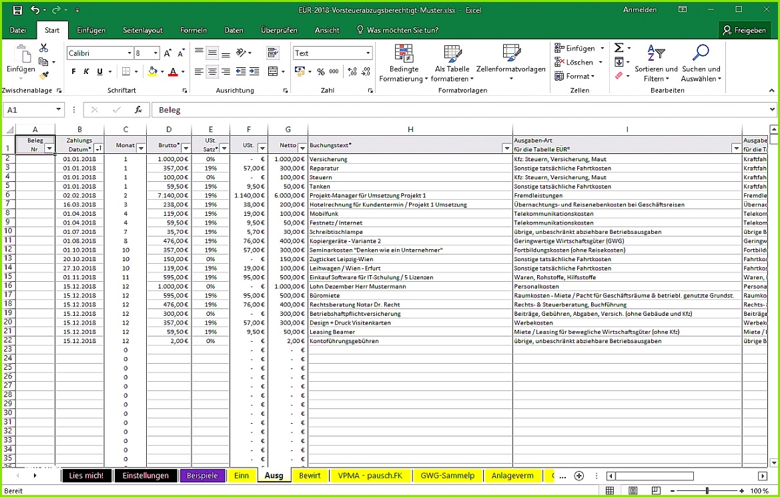Open the number format dropdown showing Text
Image resolution: width=780 pixels, height=497 pixels.
pos(369,53)
